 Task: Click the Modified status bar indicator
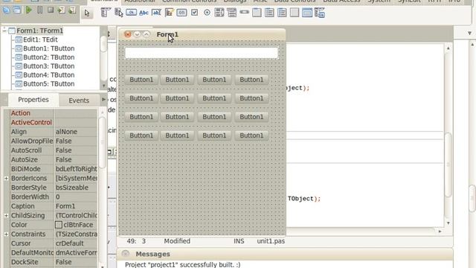pos(177,241)
